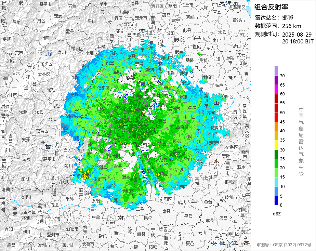Click the 沙河市 map label

[107, 101]
